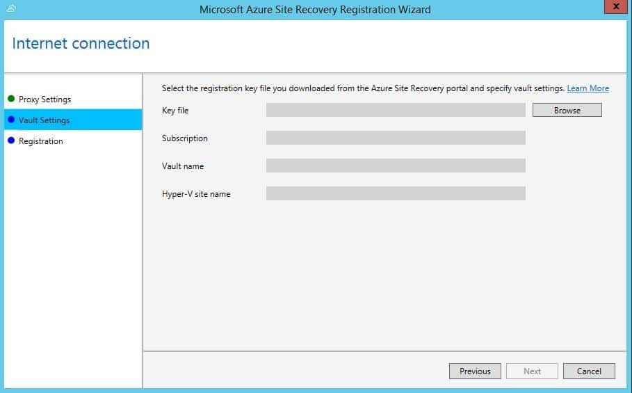The height and width of the screenshot is (393, 632).
Task: Click the blue dot beside Vault Settings
Action: [x=11, y=120]
